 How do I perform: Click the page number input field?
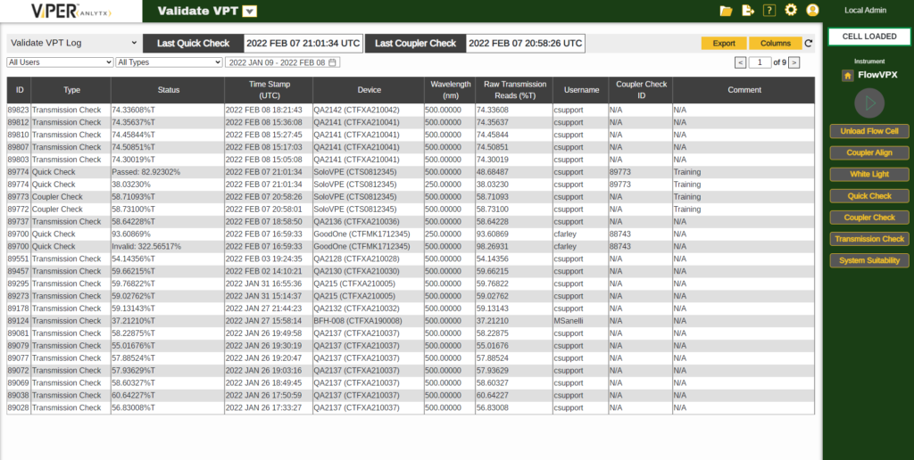pyautogui.click(x=760, y=62)
